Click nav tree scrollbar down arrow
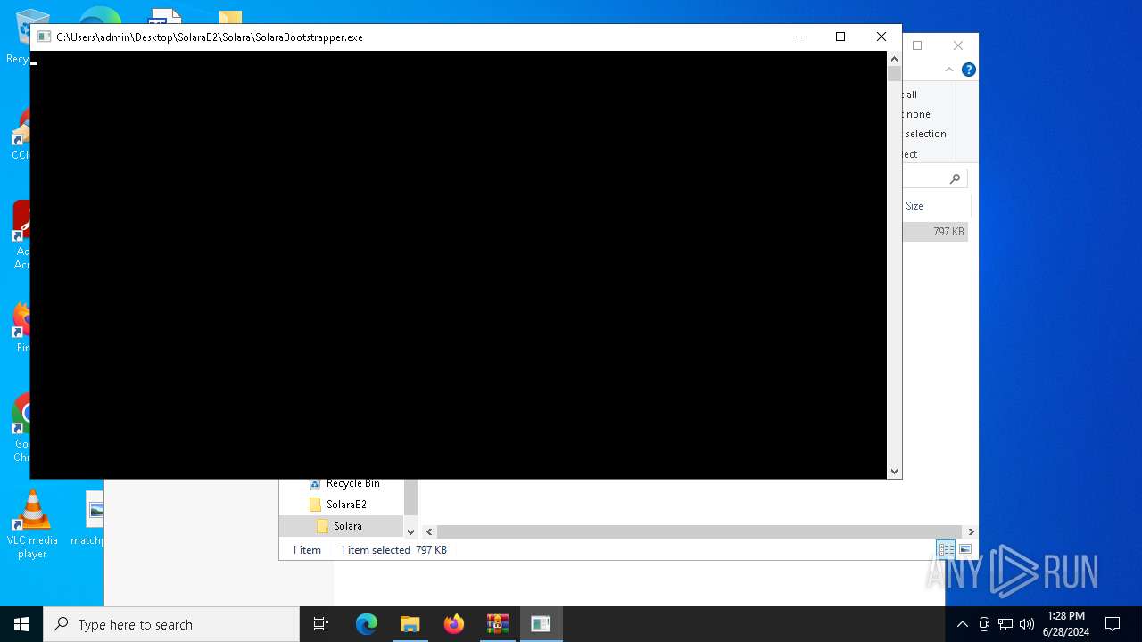1142x642 pixels. click(410, 531)
